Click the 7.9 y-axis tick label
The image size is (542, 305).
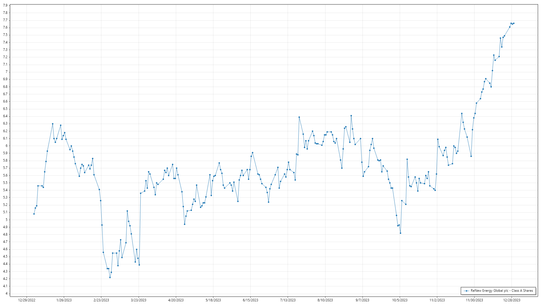(5, 5)
